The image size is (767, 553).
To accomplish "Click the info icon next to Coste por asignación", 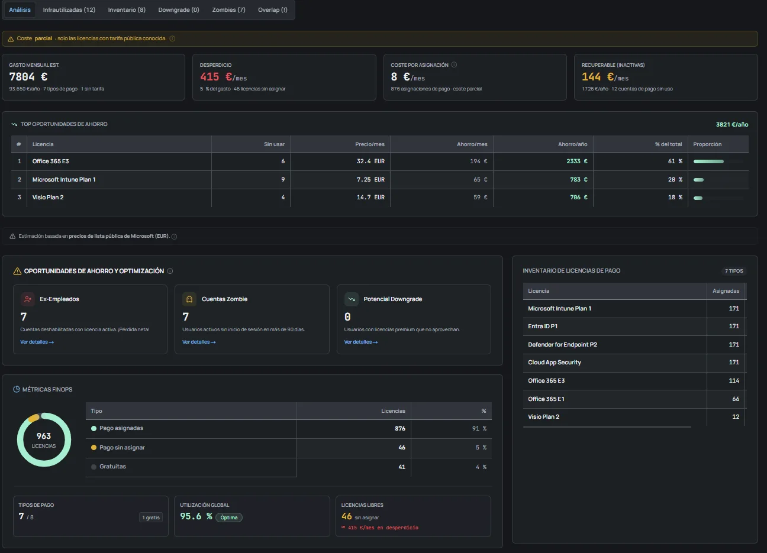I will click(x=454, y=65).
